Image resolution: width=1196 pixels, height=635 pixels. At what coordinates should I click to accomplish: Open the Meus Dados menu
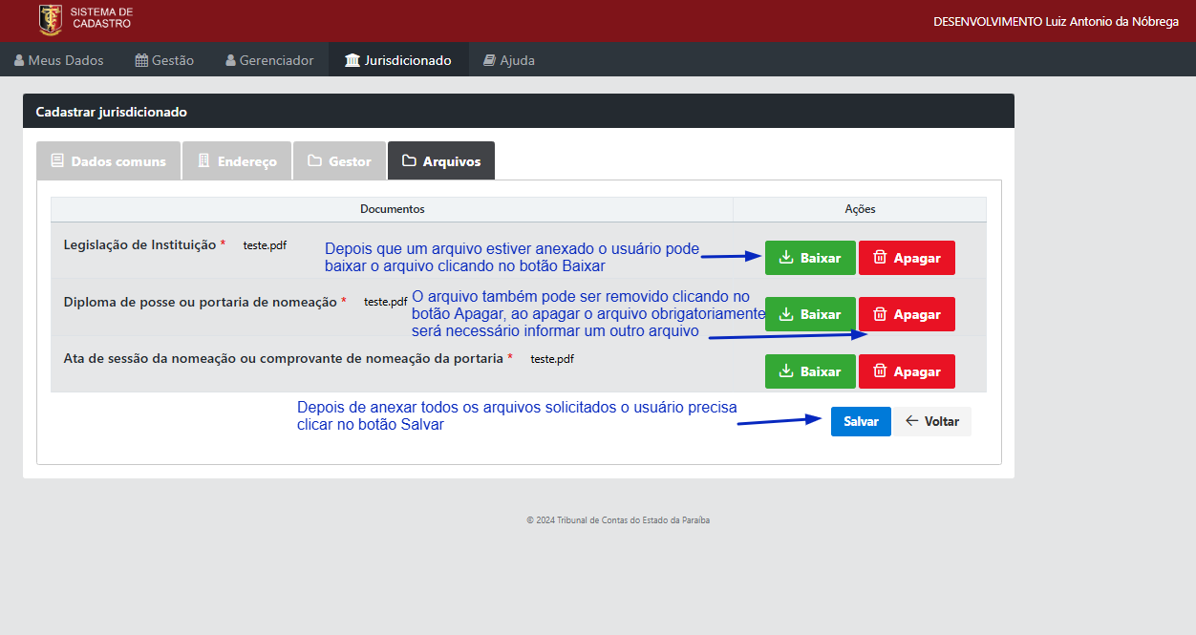(59, 60)
